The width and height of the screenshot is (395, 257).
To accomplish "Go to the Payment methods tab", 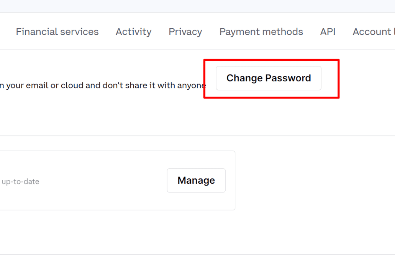I will 261,32.
